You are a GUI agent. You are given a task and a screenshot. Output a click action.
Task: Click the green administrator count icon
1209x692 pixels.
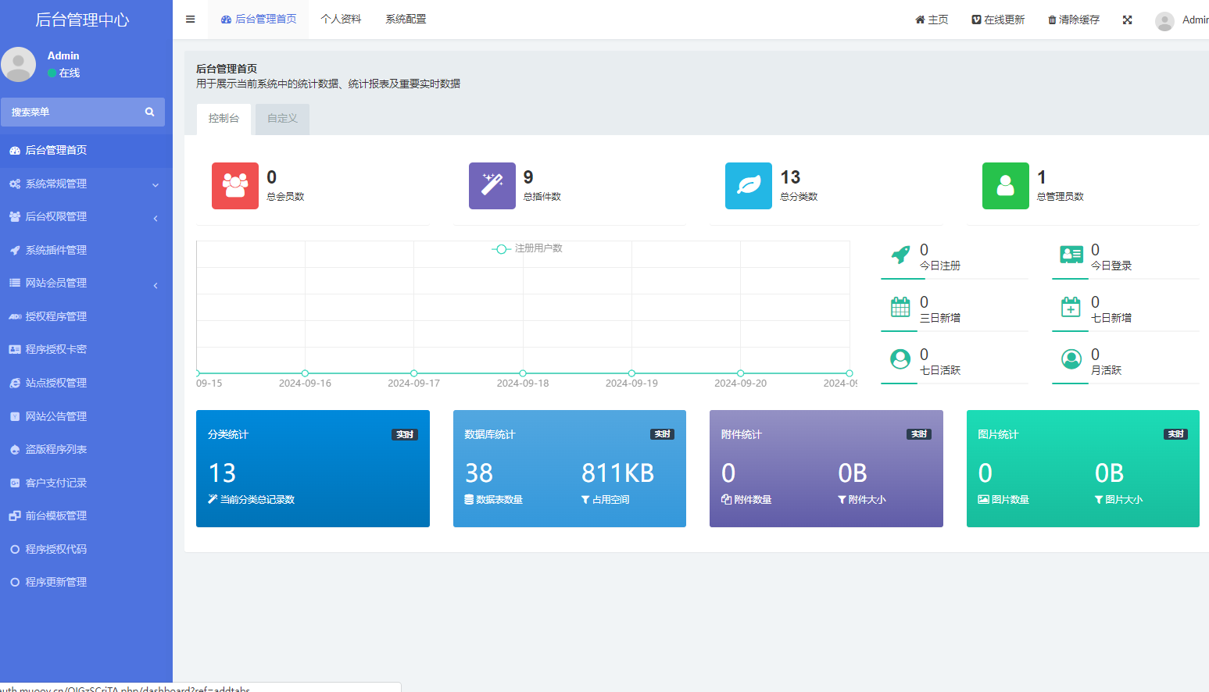(x=1005, y=186)
